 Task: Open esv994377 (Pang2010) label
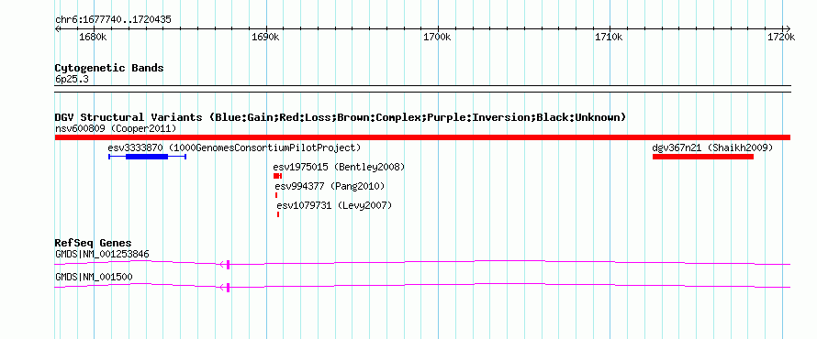point(330,186)
